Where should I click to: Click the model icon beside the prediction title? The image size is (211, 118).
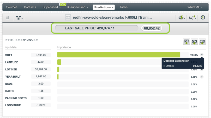coord(68,18)
